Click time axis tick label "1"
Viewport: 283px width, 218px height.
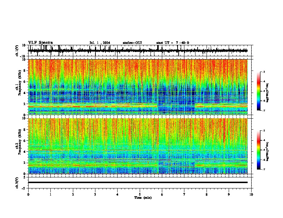pyautogui.click(x=51, y=194)
